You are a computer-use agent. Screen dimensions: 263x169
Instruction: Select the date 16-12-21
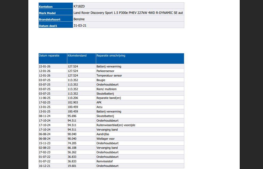45,166
